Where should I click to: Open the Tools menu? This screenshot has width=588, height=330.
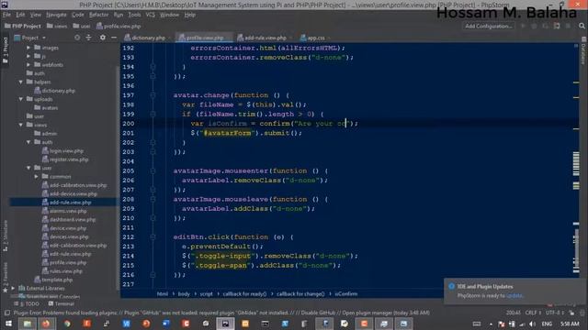coord(134,15)
